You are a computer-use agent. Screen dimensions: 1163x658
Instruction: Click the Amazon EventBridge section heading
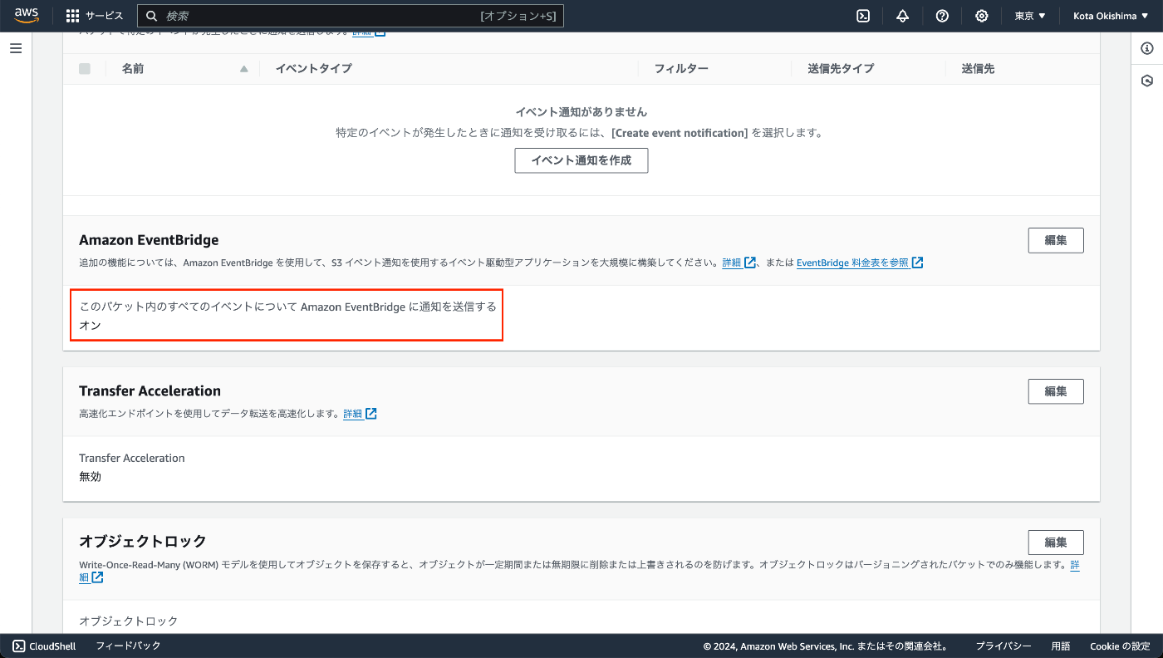(x=149, y=240)
